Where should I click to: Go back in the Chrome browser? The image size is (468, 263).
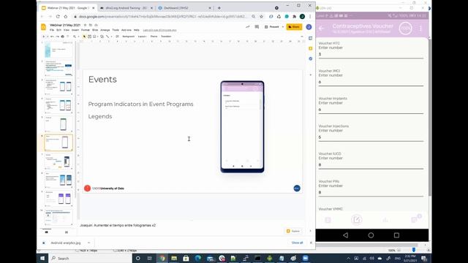point(42,17)
